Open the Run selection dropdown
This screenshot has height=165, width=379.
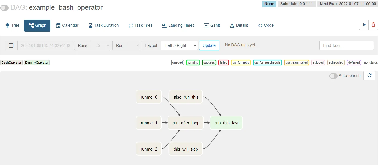pos(134,45)
